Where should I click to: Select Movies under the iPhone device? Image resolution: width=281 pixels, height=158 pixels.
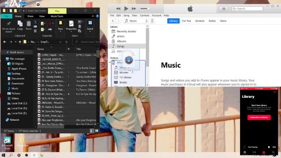tap(124, 72)
